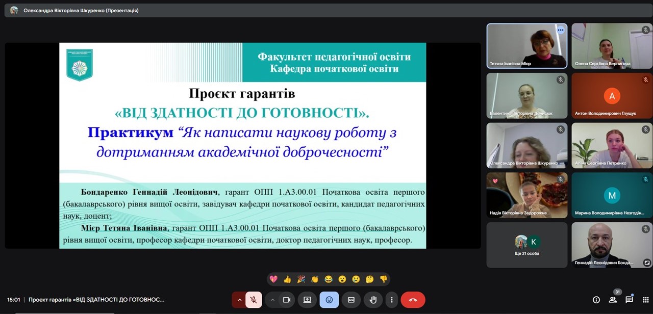Unmute your microphone
The image size is (653, 314).
coord(254,300)
